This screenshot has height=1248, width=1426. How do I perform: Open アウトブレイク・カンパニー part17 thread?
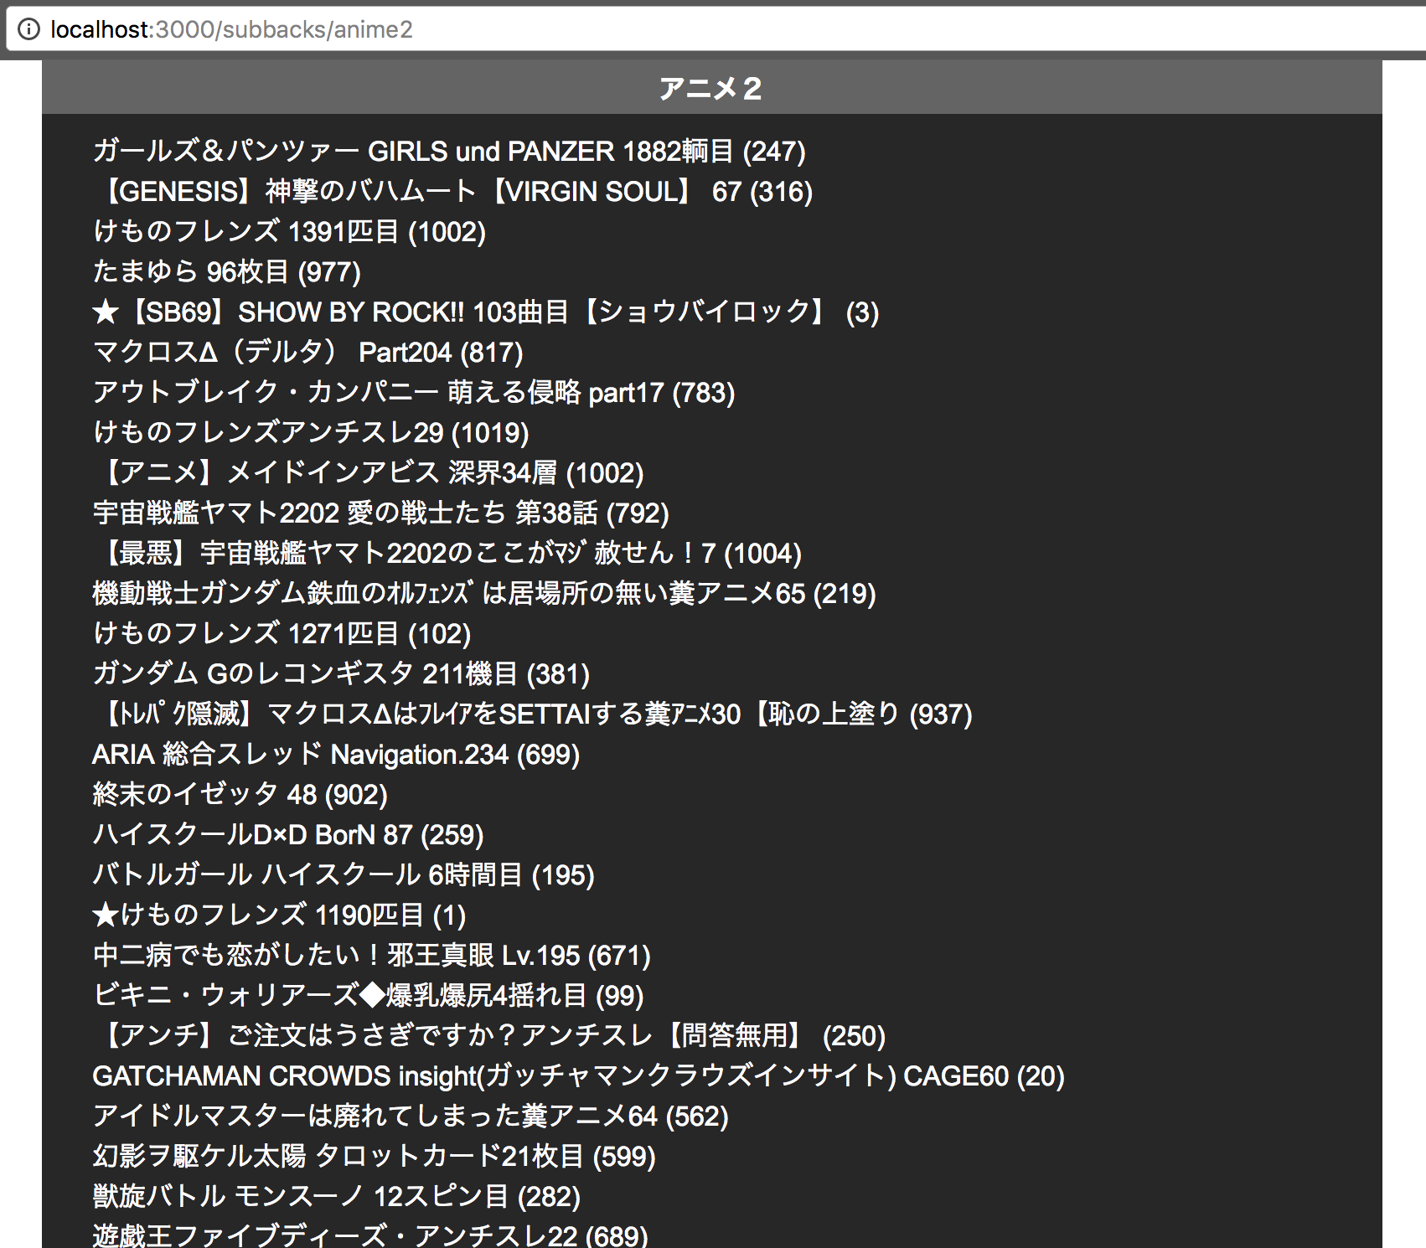pyautogui.click(x=414, y=392)
